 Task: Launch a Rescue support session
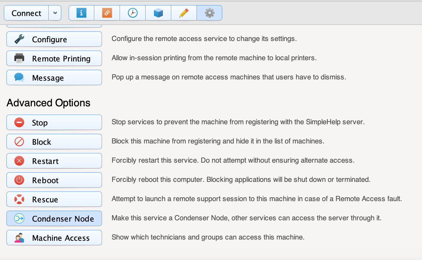click(x=54, y=199)
